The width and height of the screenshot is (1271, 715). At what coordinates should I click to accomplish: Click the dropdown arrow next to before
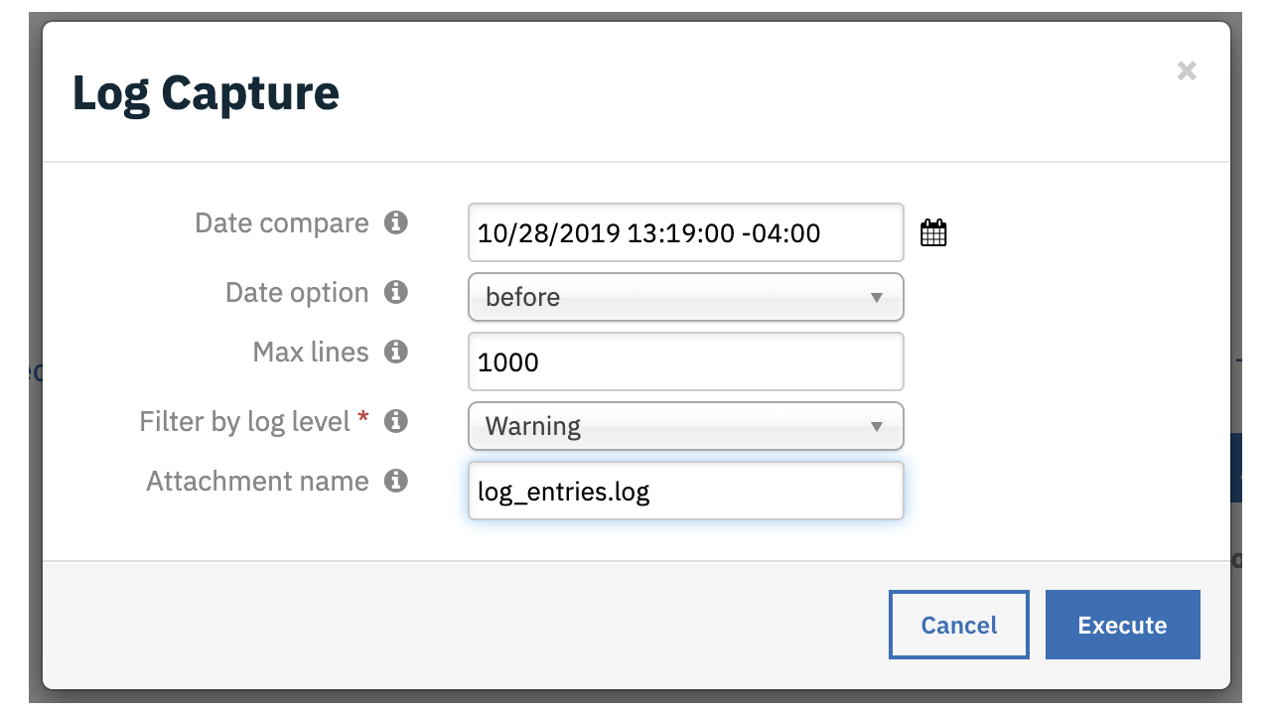pos(877,297)
